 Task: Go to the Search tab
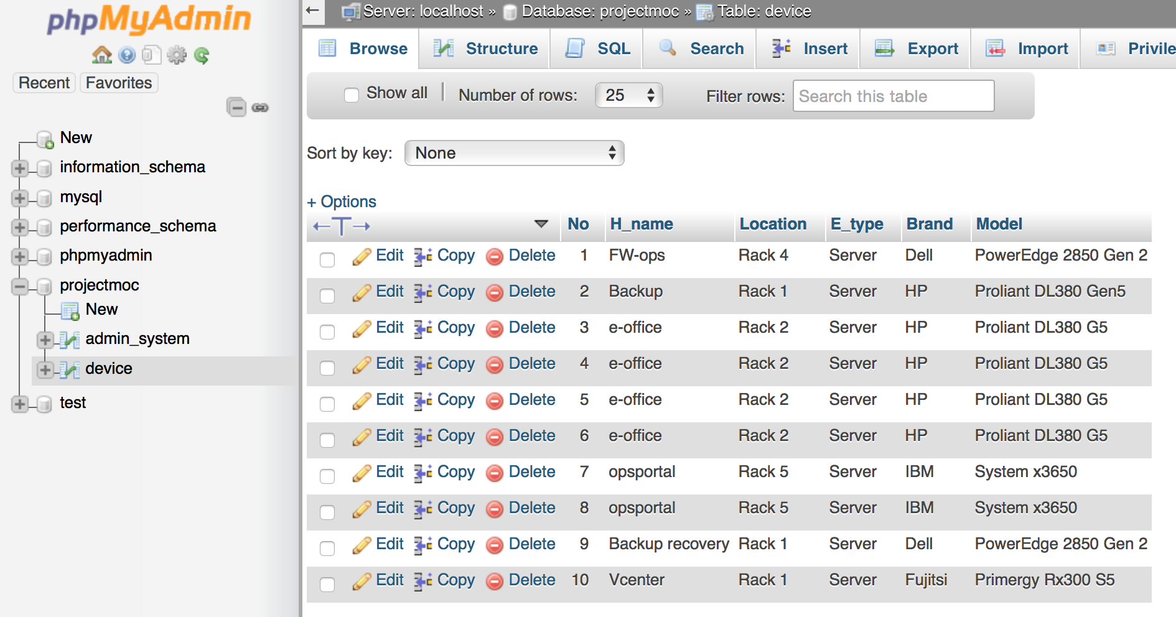click(x=700, y=49)
